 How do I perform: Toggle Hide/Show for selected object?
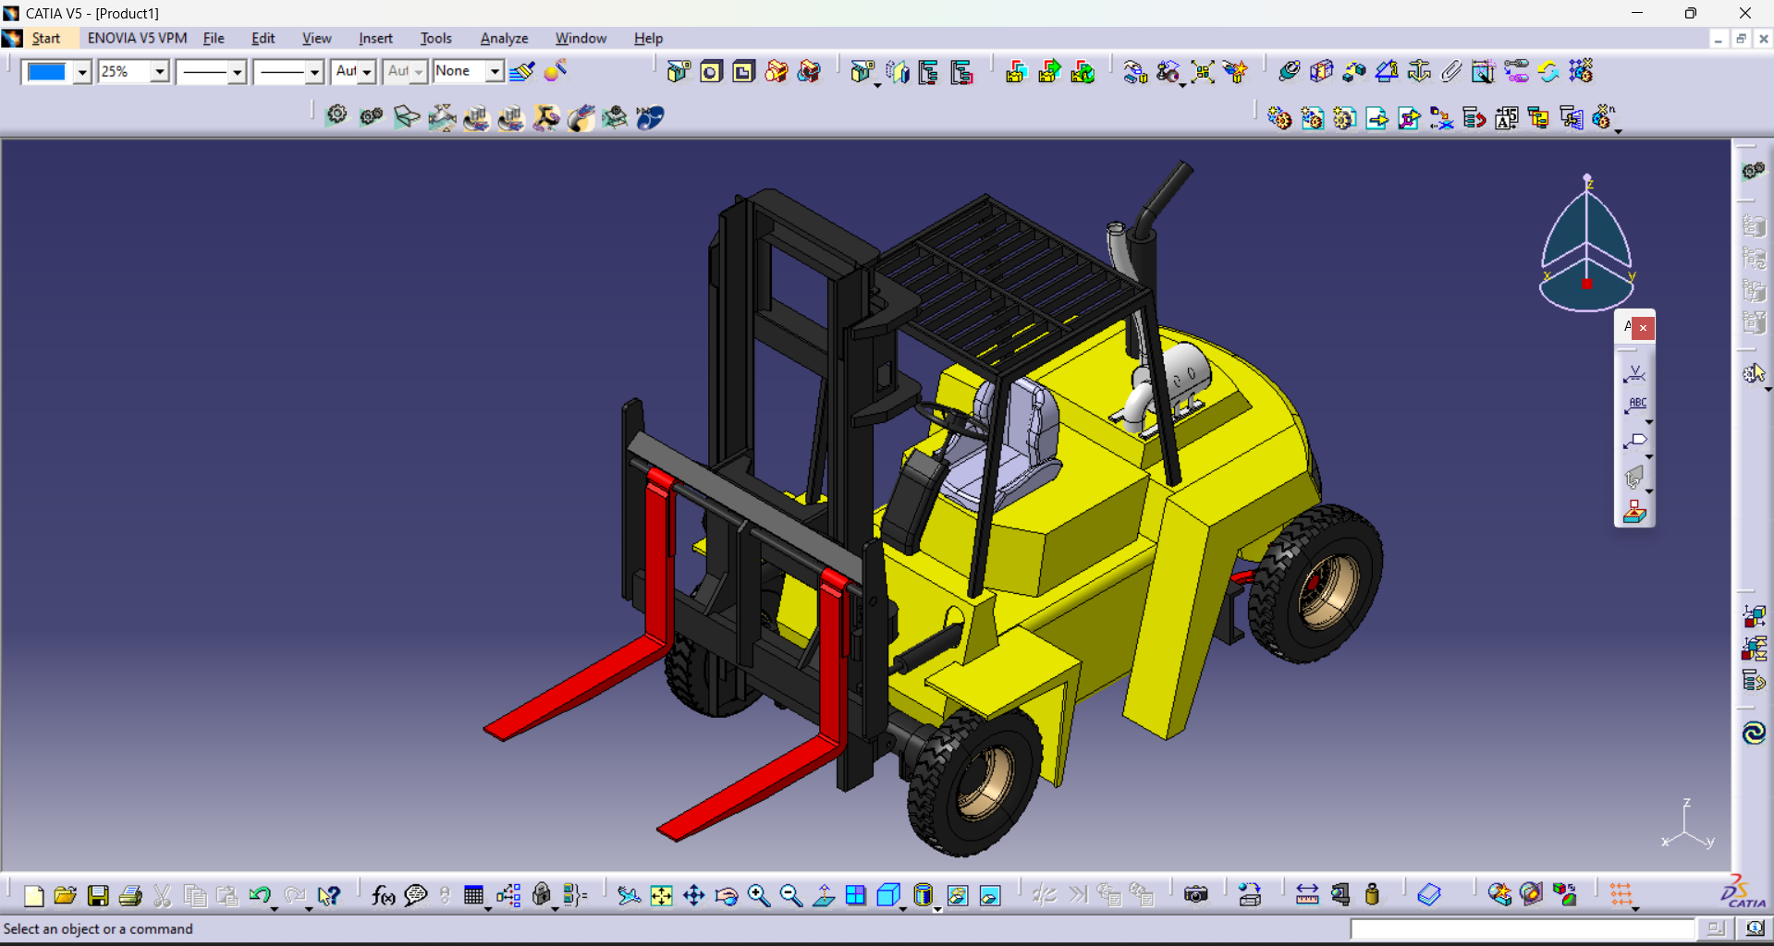coord(958,895)
